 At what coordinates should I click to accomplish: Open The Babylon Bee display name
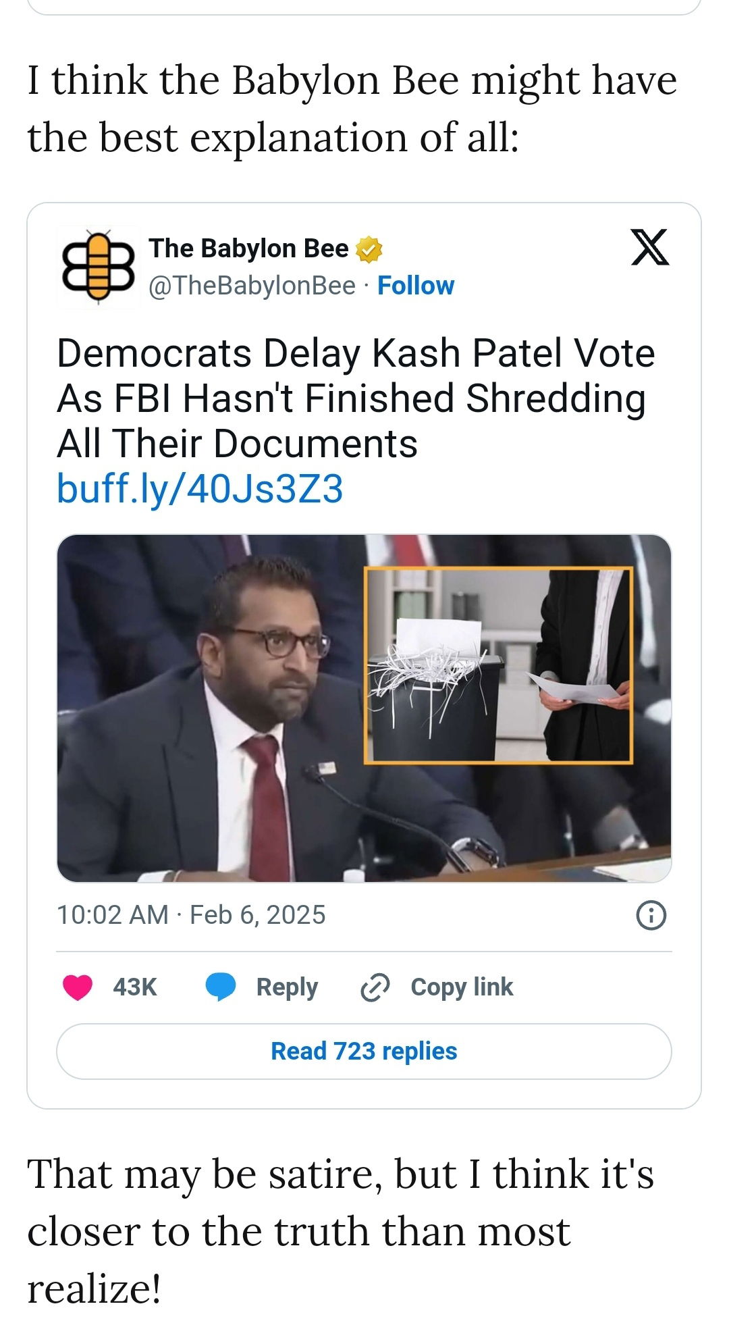click(x=248, y=249)
